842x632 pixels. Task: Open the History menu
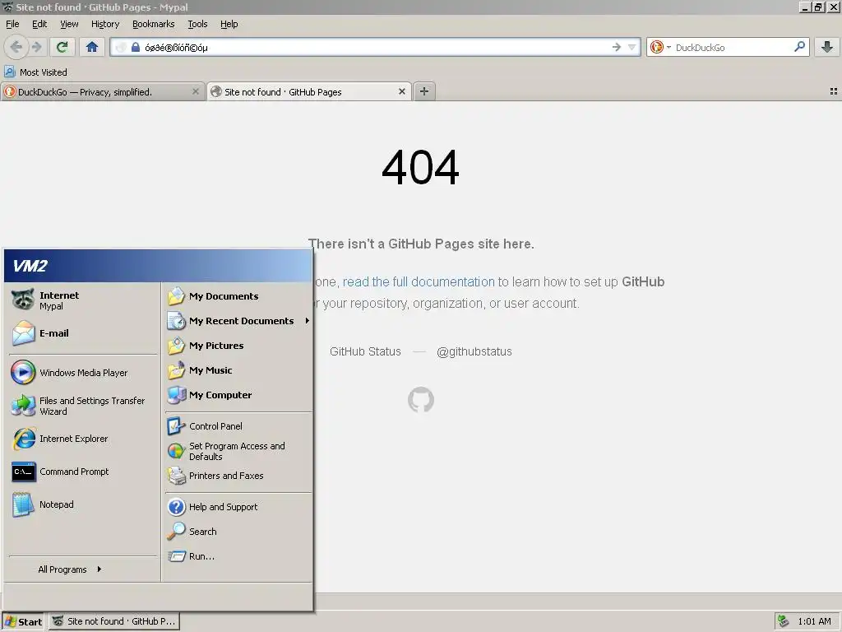click(x=105, y=24)
